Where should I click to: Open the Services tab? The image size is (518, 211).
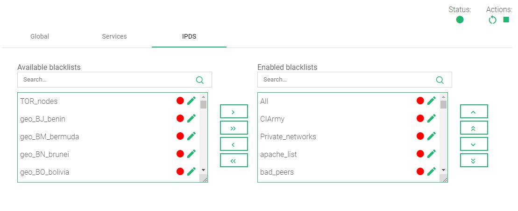click(x=114, y=36)
